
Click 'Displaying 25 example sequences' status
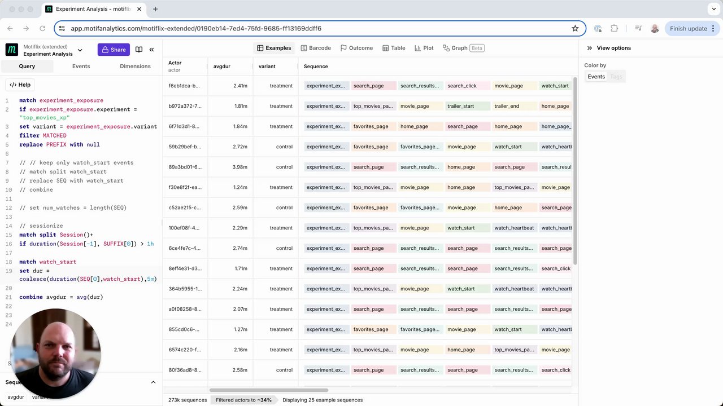click(x=323, y=400)
